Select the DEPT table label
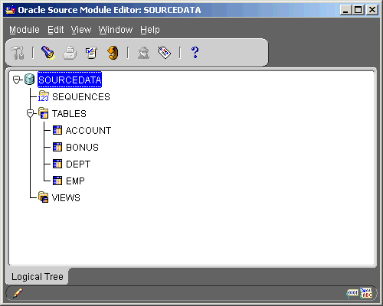 [x=78, y=164]
